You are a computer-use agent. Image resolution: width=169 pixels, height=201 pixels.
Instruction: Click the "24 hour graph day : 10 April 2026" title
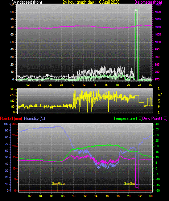click(x=91, y=2)
